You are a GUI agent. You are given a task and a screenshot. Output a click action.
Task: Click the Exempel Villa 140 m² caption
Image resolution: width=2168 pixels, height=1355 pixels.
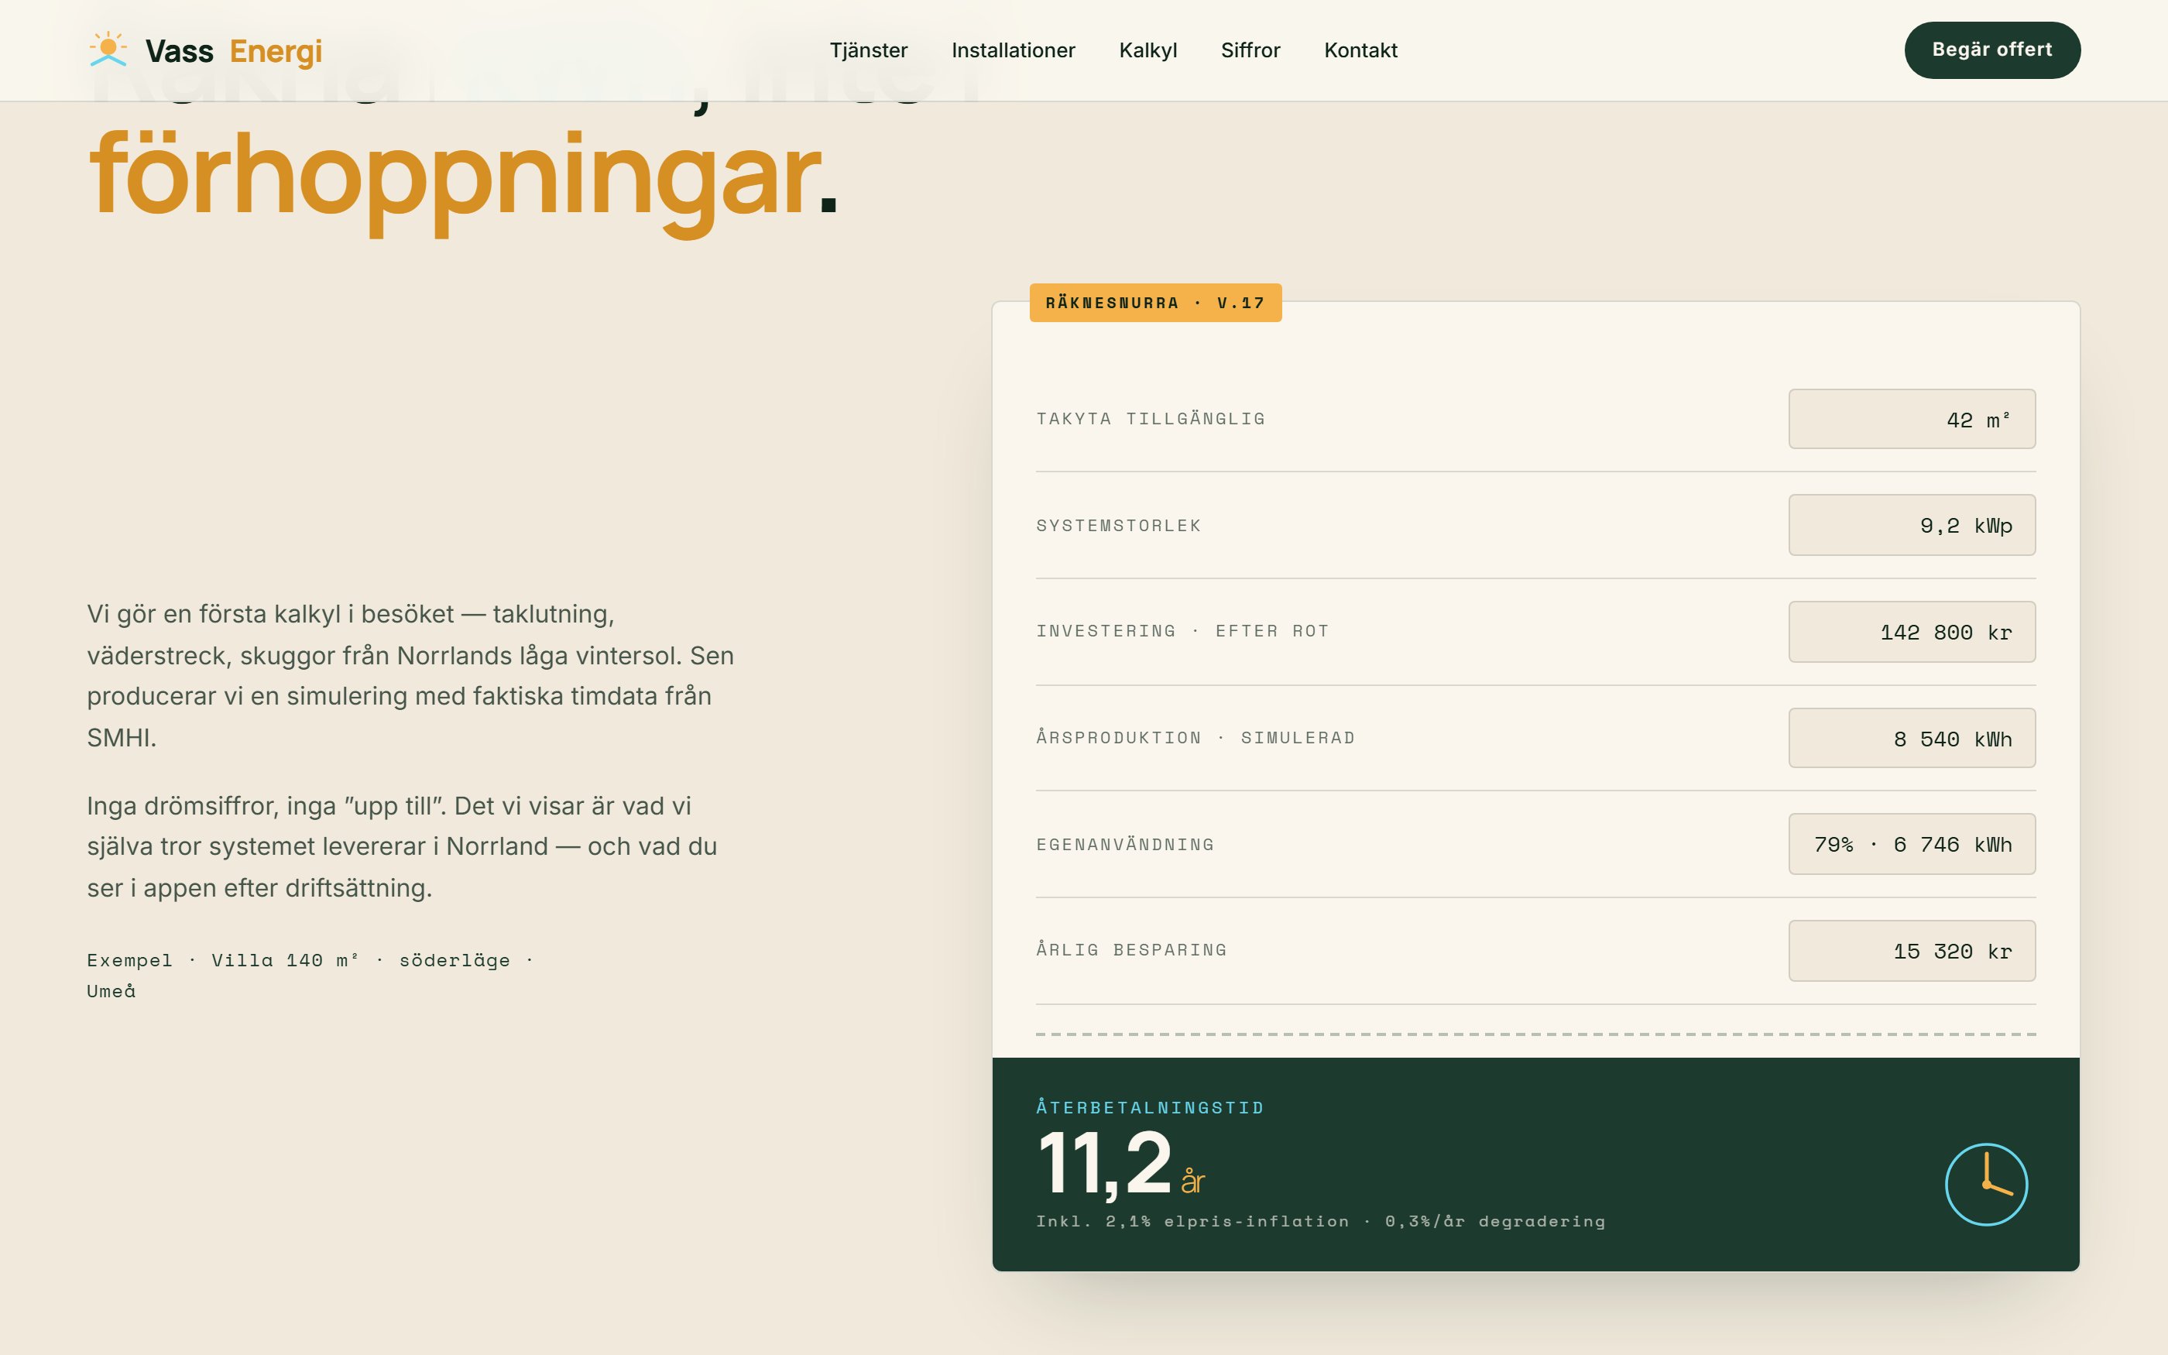[x=310, y=975]
